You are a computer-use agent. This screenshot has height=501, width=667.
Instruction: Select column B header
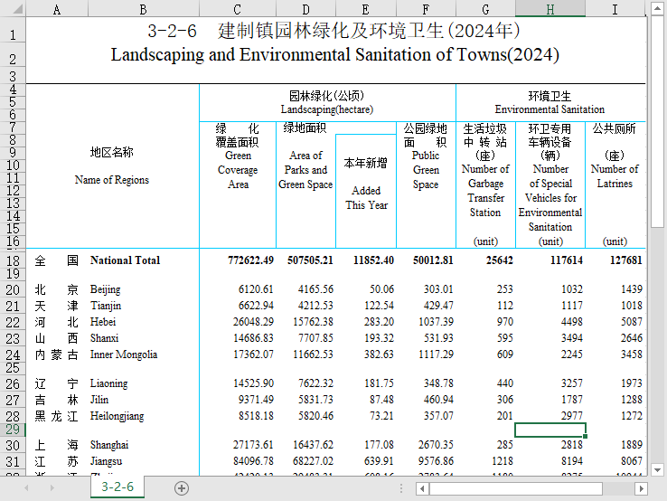144,8
